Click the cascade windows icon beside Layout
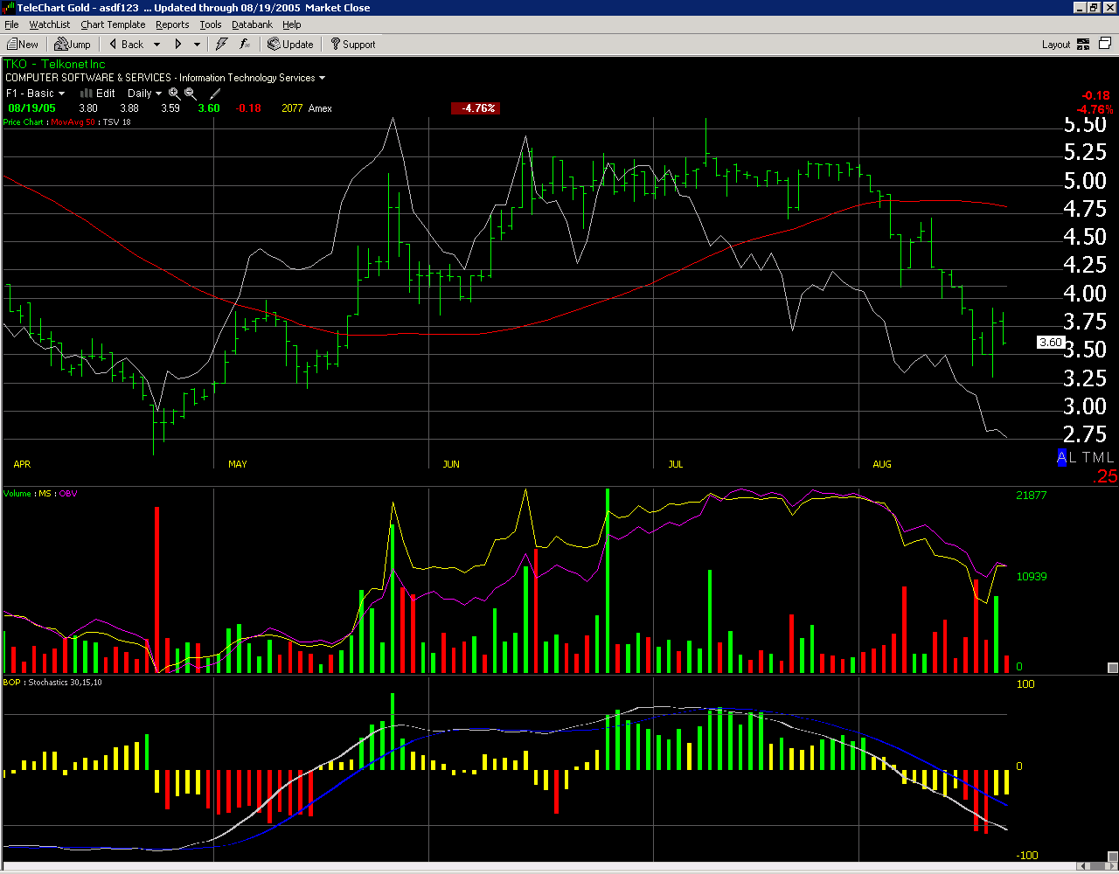Screen dimensions: 1119x874 [x=1104, y=44]
